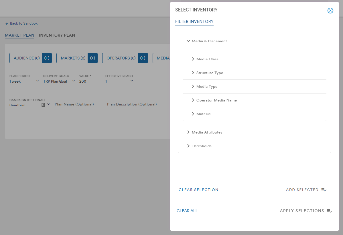Click the plus icon on Audience button
The width and height of the screenshot is (343, 235).
click(x=47, y=58)
